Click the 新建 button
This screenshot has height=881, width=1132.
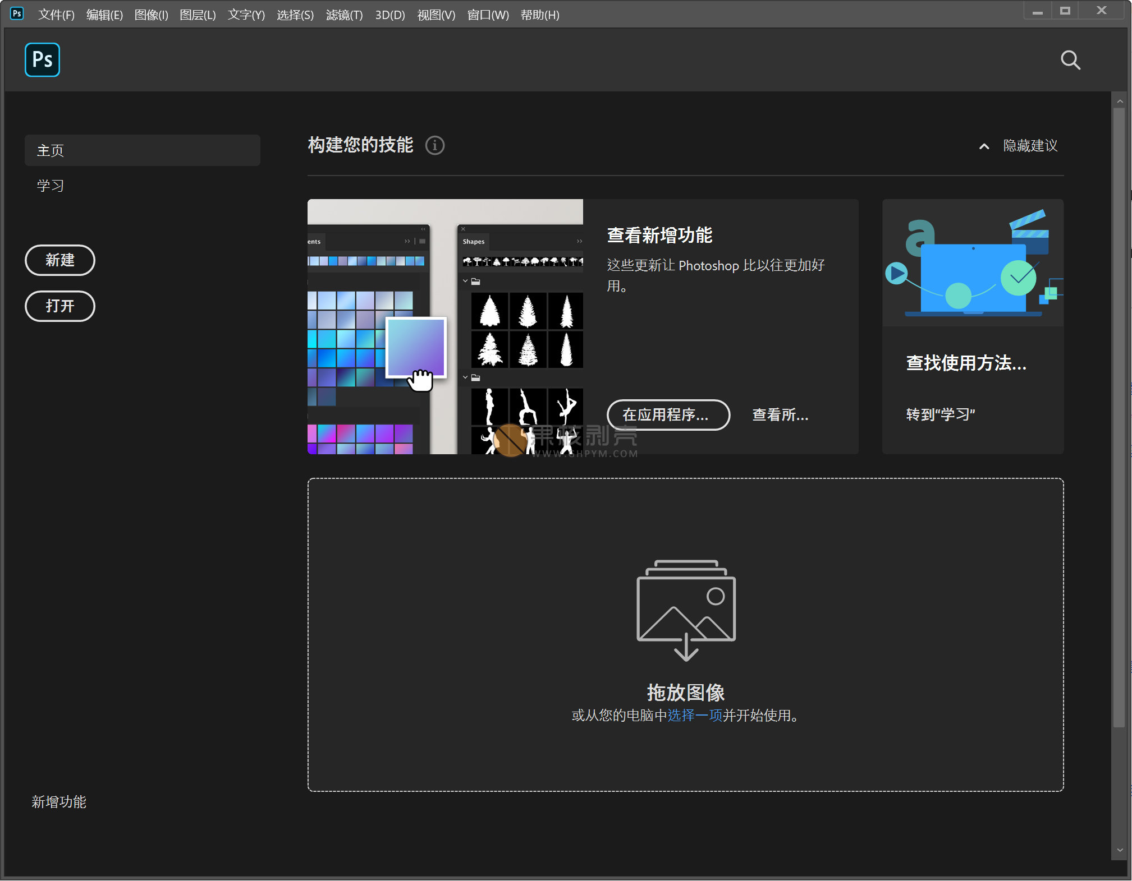(60, 260)
